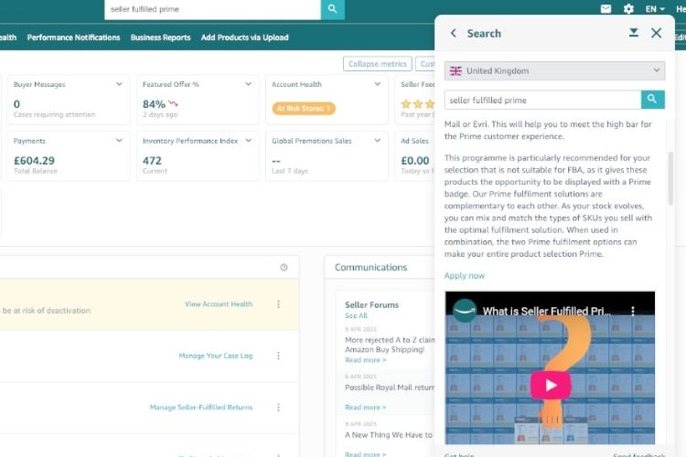Viewport: 686px width, 457px height.
Task: Click the View Account Health link
Action: point(219,304)
